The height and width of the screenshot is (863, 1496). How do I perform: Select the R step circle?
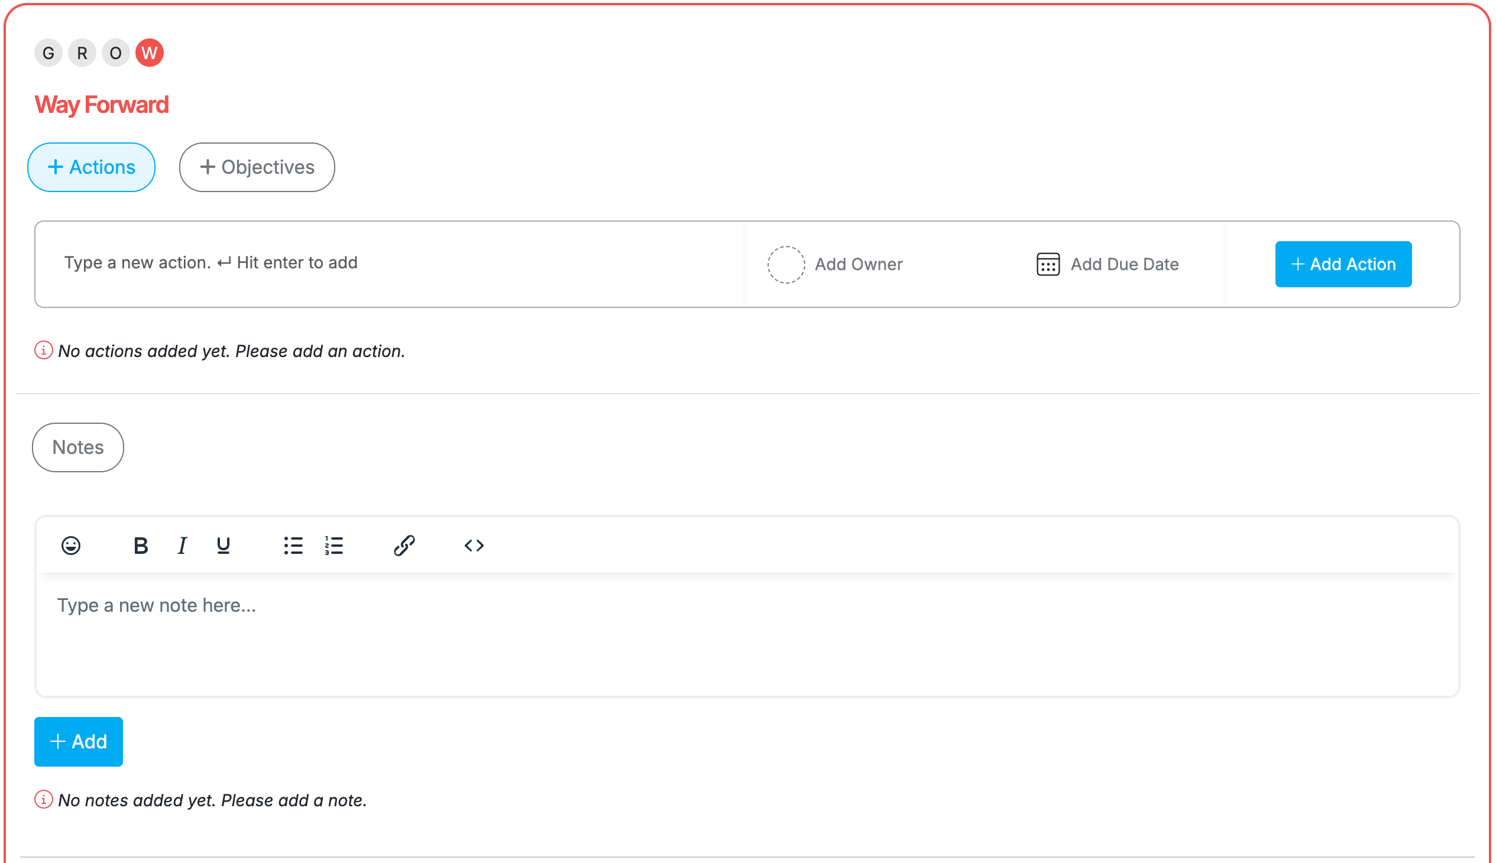[x=82, y=53]
